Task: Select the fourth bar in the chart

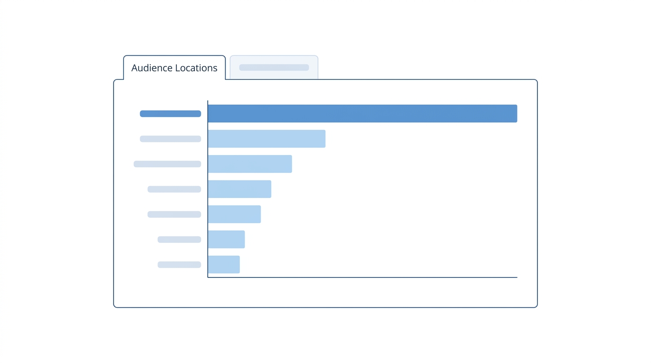Action: 239,189
